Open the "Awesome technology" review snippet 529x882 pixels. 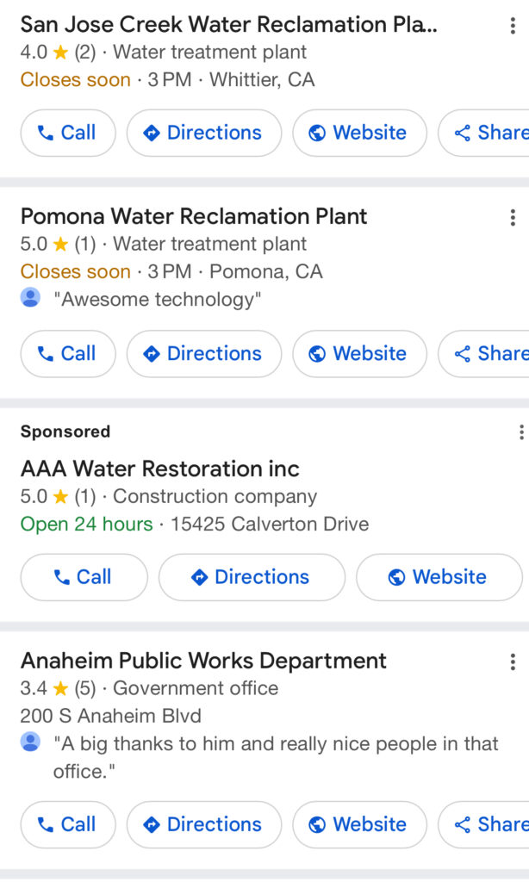[161, 300]
